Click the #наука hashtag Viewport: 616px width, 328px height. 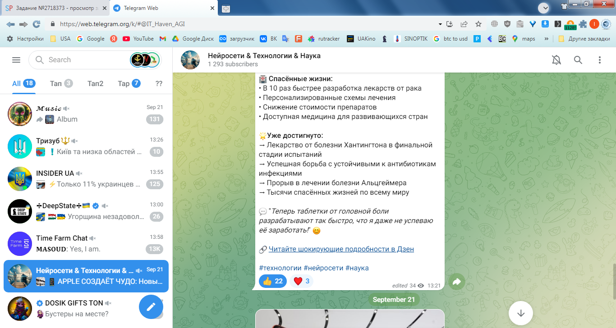pyautogui.click(x=357, y=268)
